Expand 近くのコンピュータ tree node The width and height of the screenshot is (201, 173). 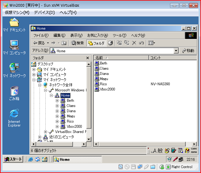pyautogui.click(x=40, y=137)
